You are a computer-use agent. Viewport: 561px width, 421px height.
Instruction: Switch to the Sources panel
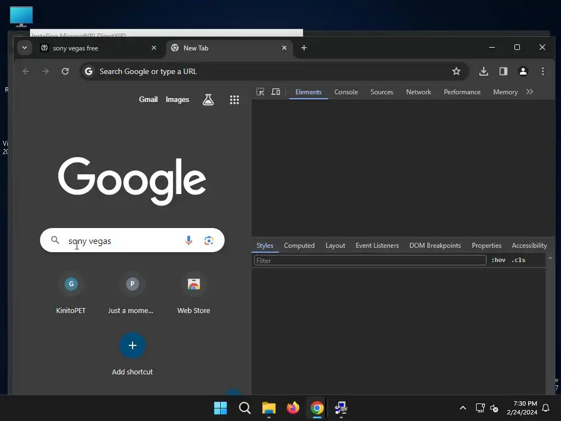(x=382, y=92)
